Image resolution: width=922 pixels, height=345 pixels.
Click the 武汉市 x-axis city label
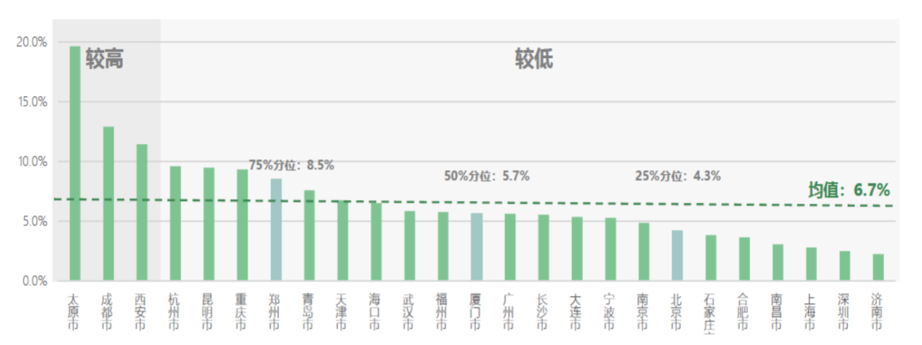click(409, 311)
